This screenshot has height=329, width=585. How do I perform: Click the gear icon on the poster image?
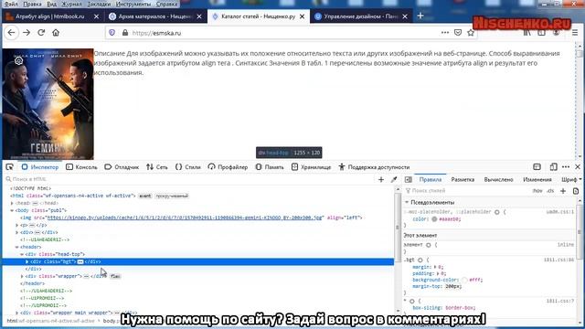[x=18, y=60]
